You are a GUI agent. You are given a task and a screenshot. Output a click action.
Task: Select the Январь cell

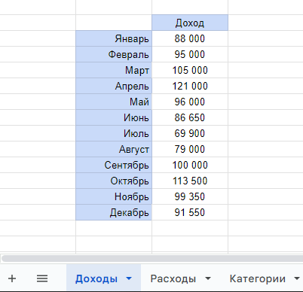(114, 38)
